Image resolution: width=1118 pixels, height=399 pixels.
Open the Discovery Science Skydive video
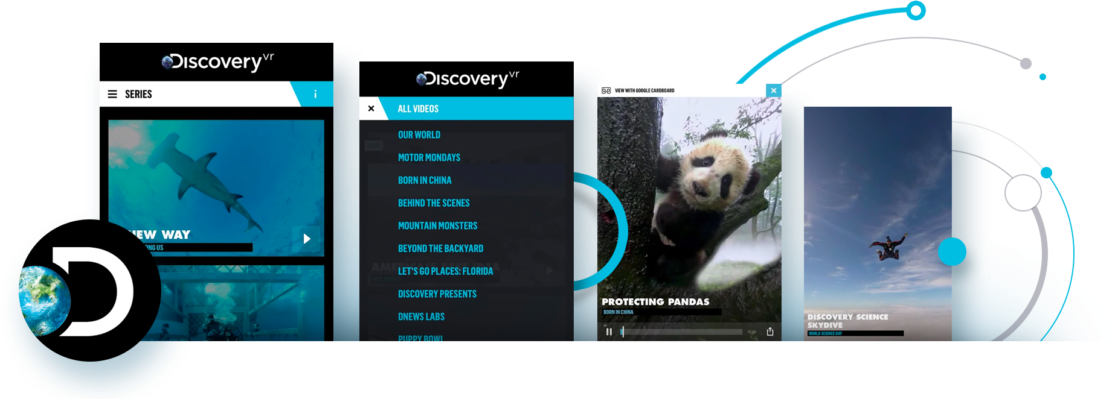click(x=878, y=224)
